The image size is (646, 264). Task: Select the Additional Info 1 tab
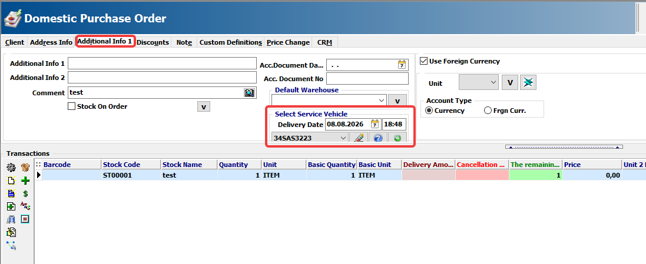pos(105,42)
